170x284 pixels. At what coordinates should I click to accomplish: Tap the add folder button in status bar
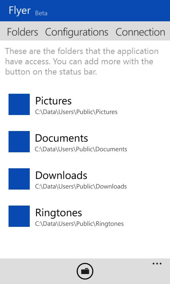coord(85,271)
